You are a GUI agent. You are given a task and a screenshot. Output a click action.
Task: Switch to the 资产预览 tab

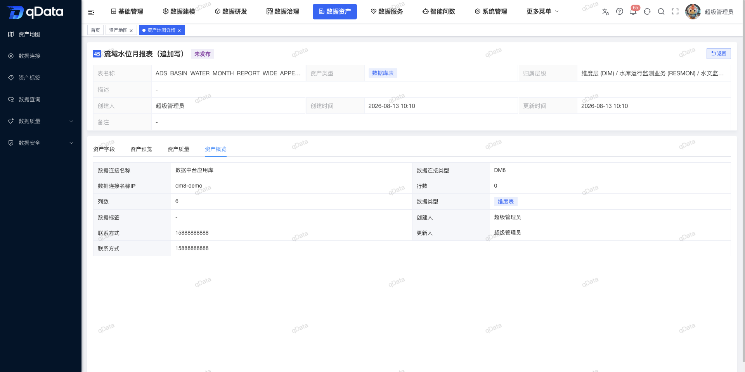tap(141, 149)
